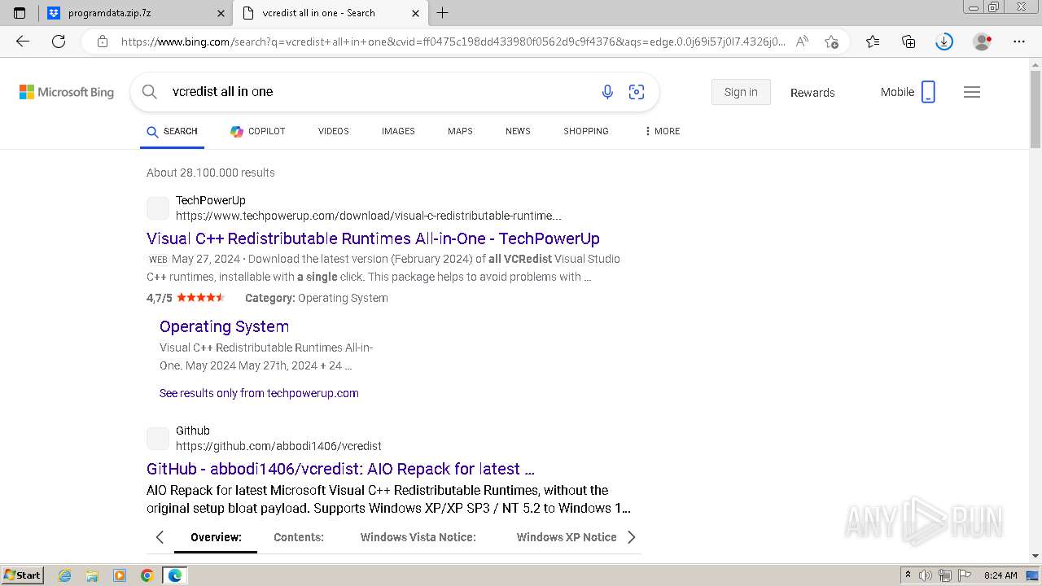Search by voice microphone icon
This screenshot has height=586, width=1042.
tap(607, 92)
